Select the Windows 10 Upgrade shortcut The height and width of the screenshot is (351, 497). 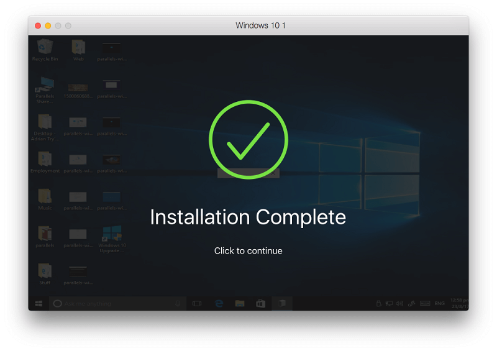tap(112, 239)
